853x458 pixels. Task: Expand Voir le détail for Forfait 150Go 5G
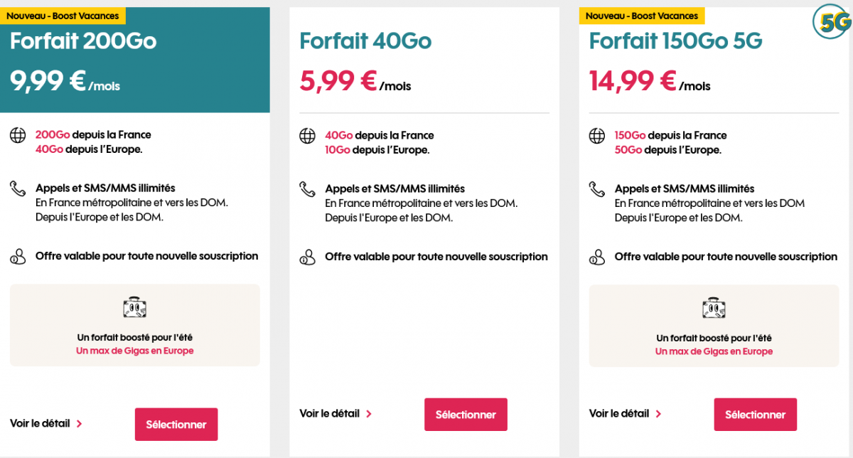pos(626,413)
